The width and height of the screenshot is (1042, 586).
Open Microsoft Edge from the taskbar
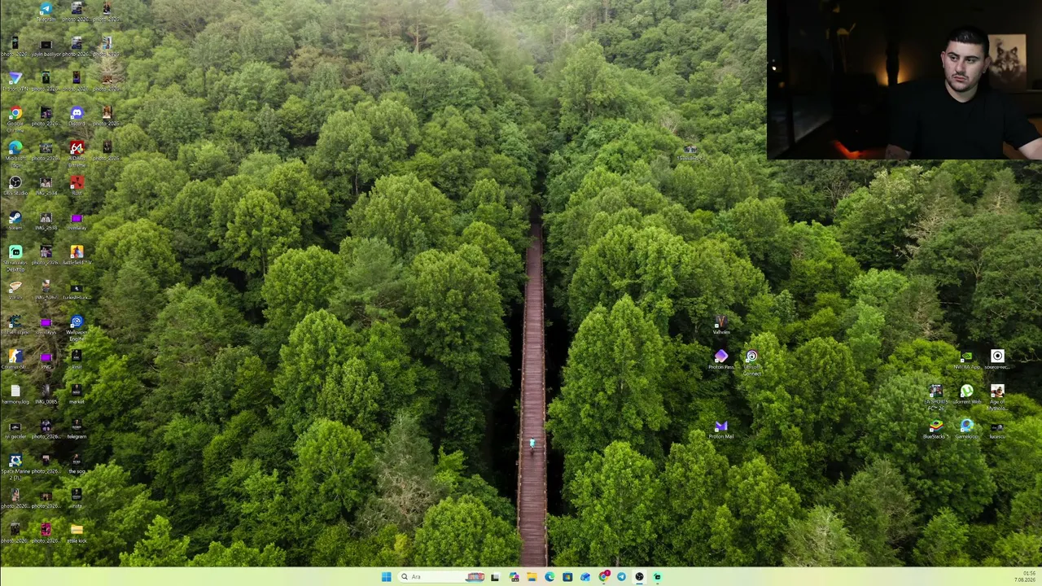[x=549, y=577]
